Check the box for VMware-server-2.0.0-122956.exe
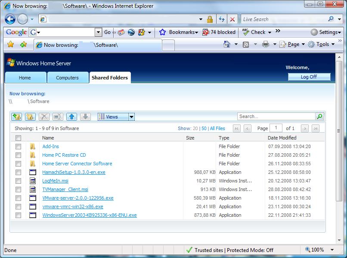 [x=19, y=198]
